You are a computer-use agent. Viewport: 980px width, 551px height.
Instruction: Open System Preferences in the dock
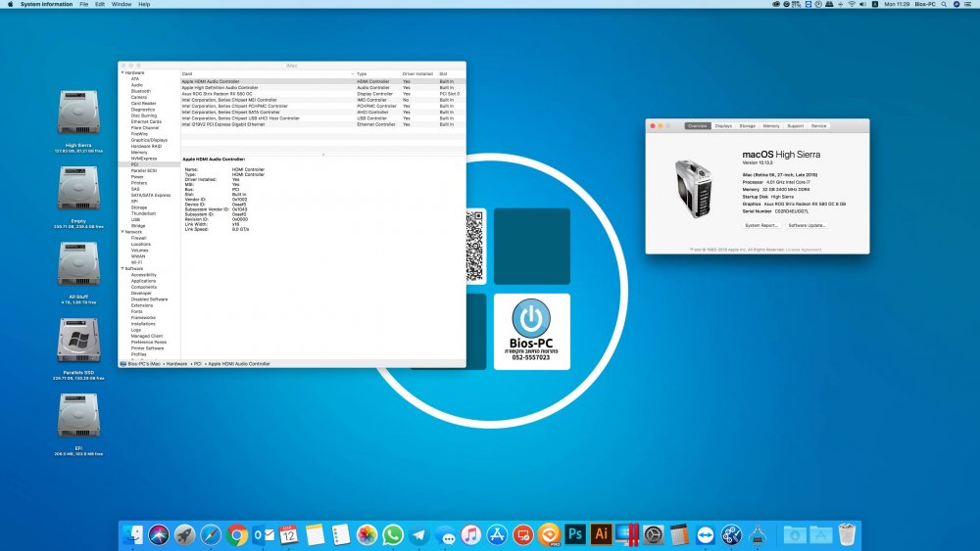tap(653, 534)
